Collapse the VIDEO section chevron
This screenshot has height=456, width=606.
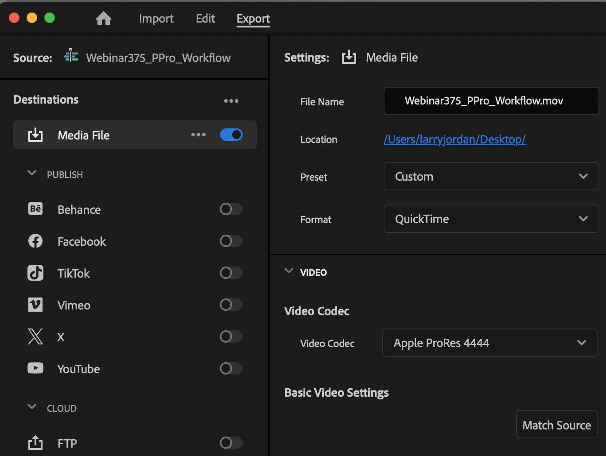[x=289, y=271]
